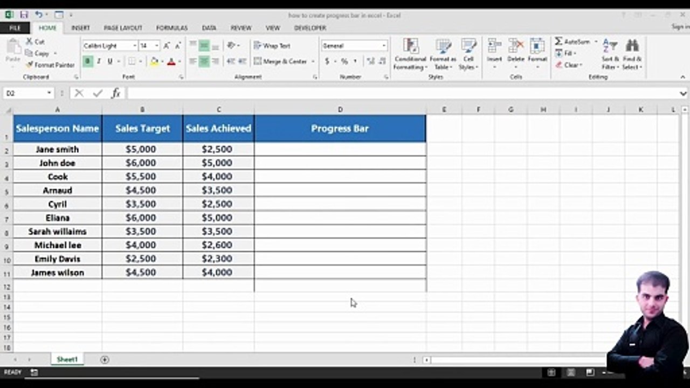The height and width of the screenshot is (388, 690).
Task: Toggle Align Left for the cell
Action: (x=192, y=61)
